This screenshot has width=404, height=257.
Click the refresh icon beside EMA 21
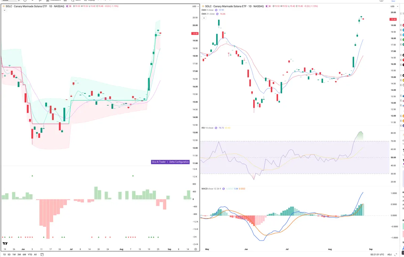[217, 14]
